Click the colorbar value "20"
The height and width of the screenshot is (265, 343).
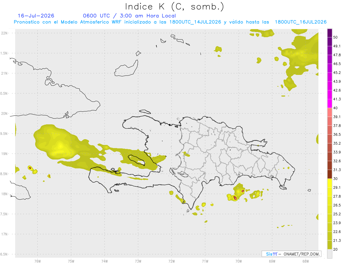pos(336,249)
